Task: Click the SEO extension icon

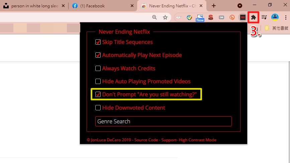Action: tap(211, 17)
